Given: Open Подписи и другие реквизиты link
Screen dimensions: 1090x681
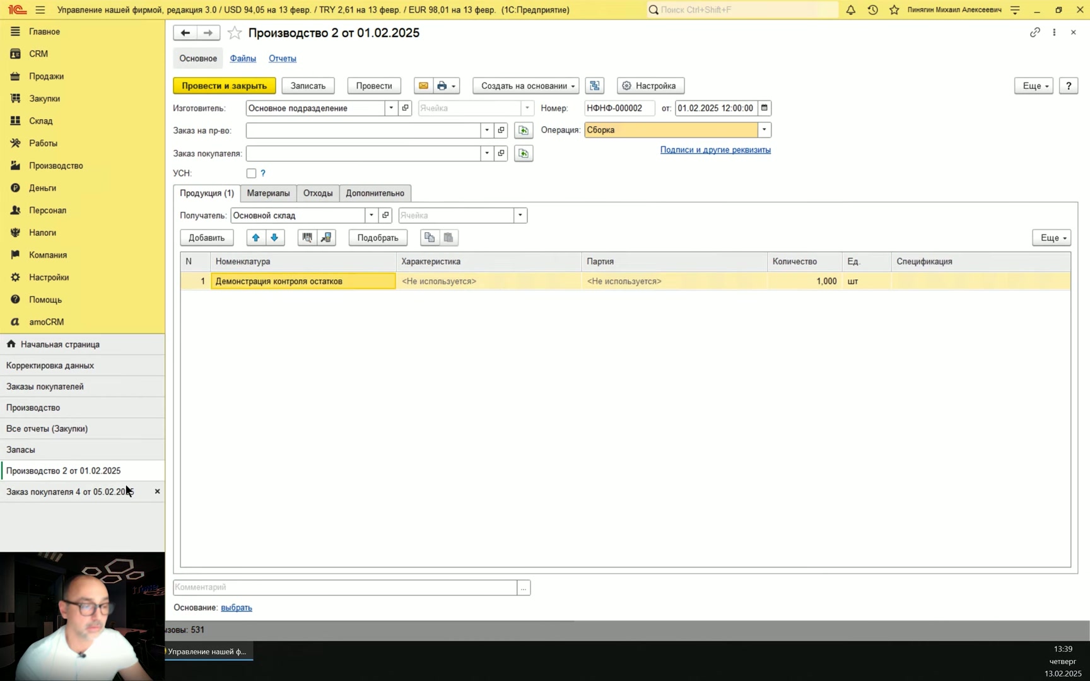Looking at the screenshot, I should [x=715, y=150].
